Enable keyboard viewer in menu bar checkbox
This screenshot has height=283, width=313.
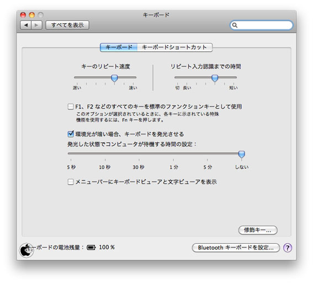tap(71, 181)
